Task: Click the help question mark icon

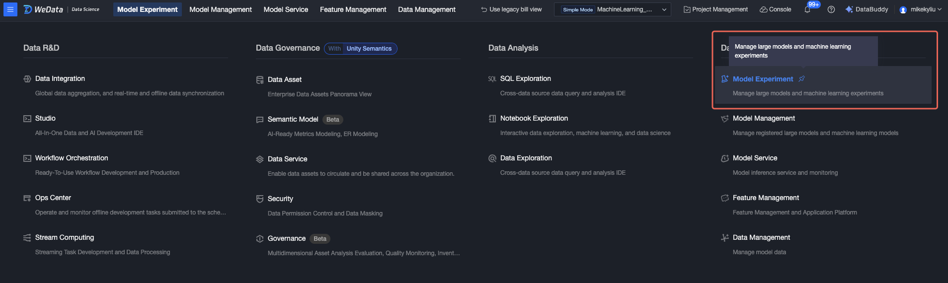Action: [x=831, y=9]
